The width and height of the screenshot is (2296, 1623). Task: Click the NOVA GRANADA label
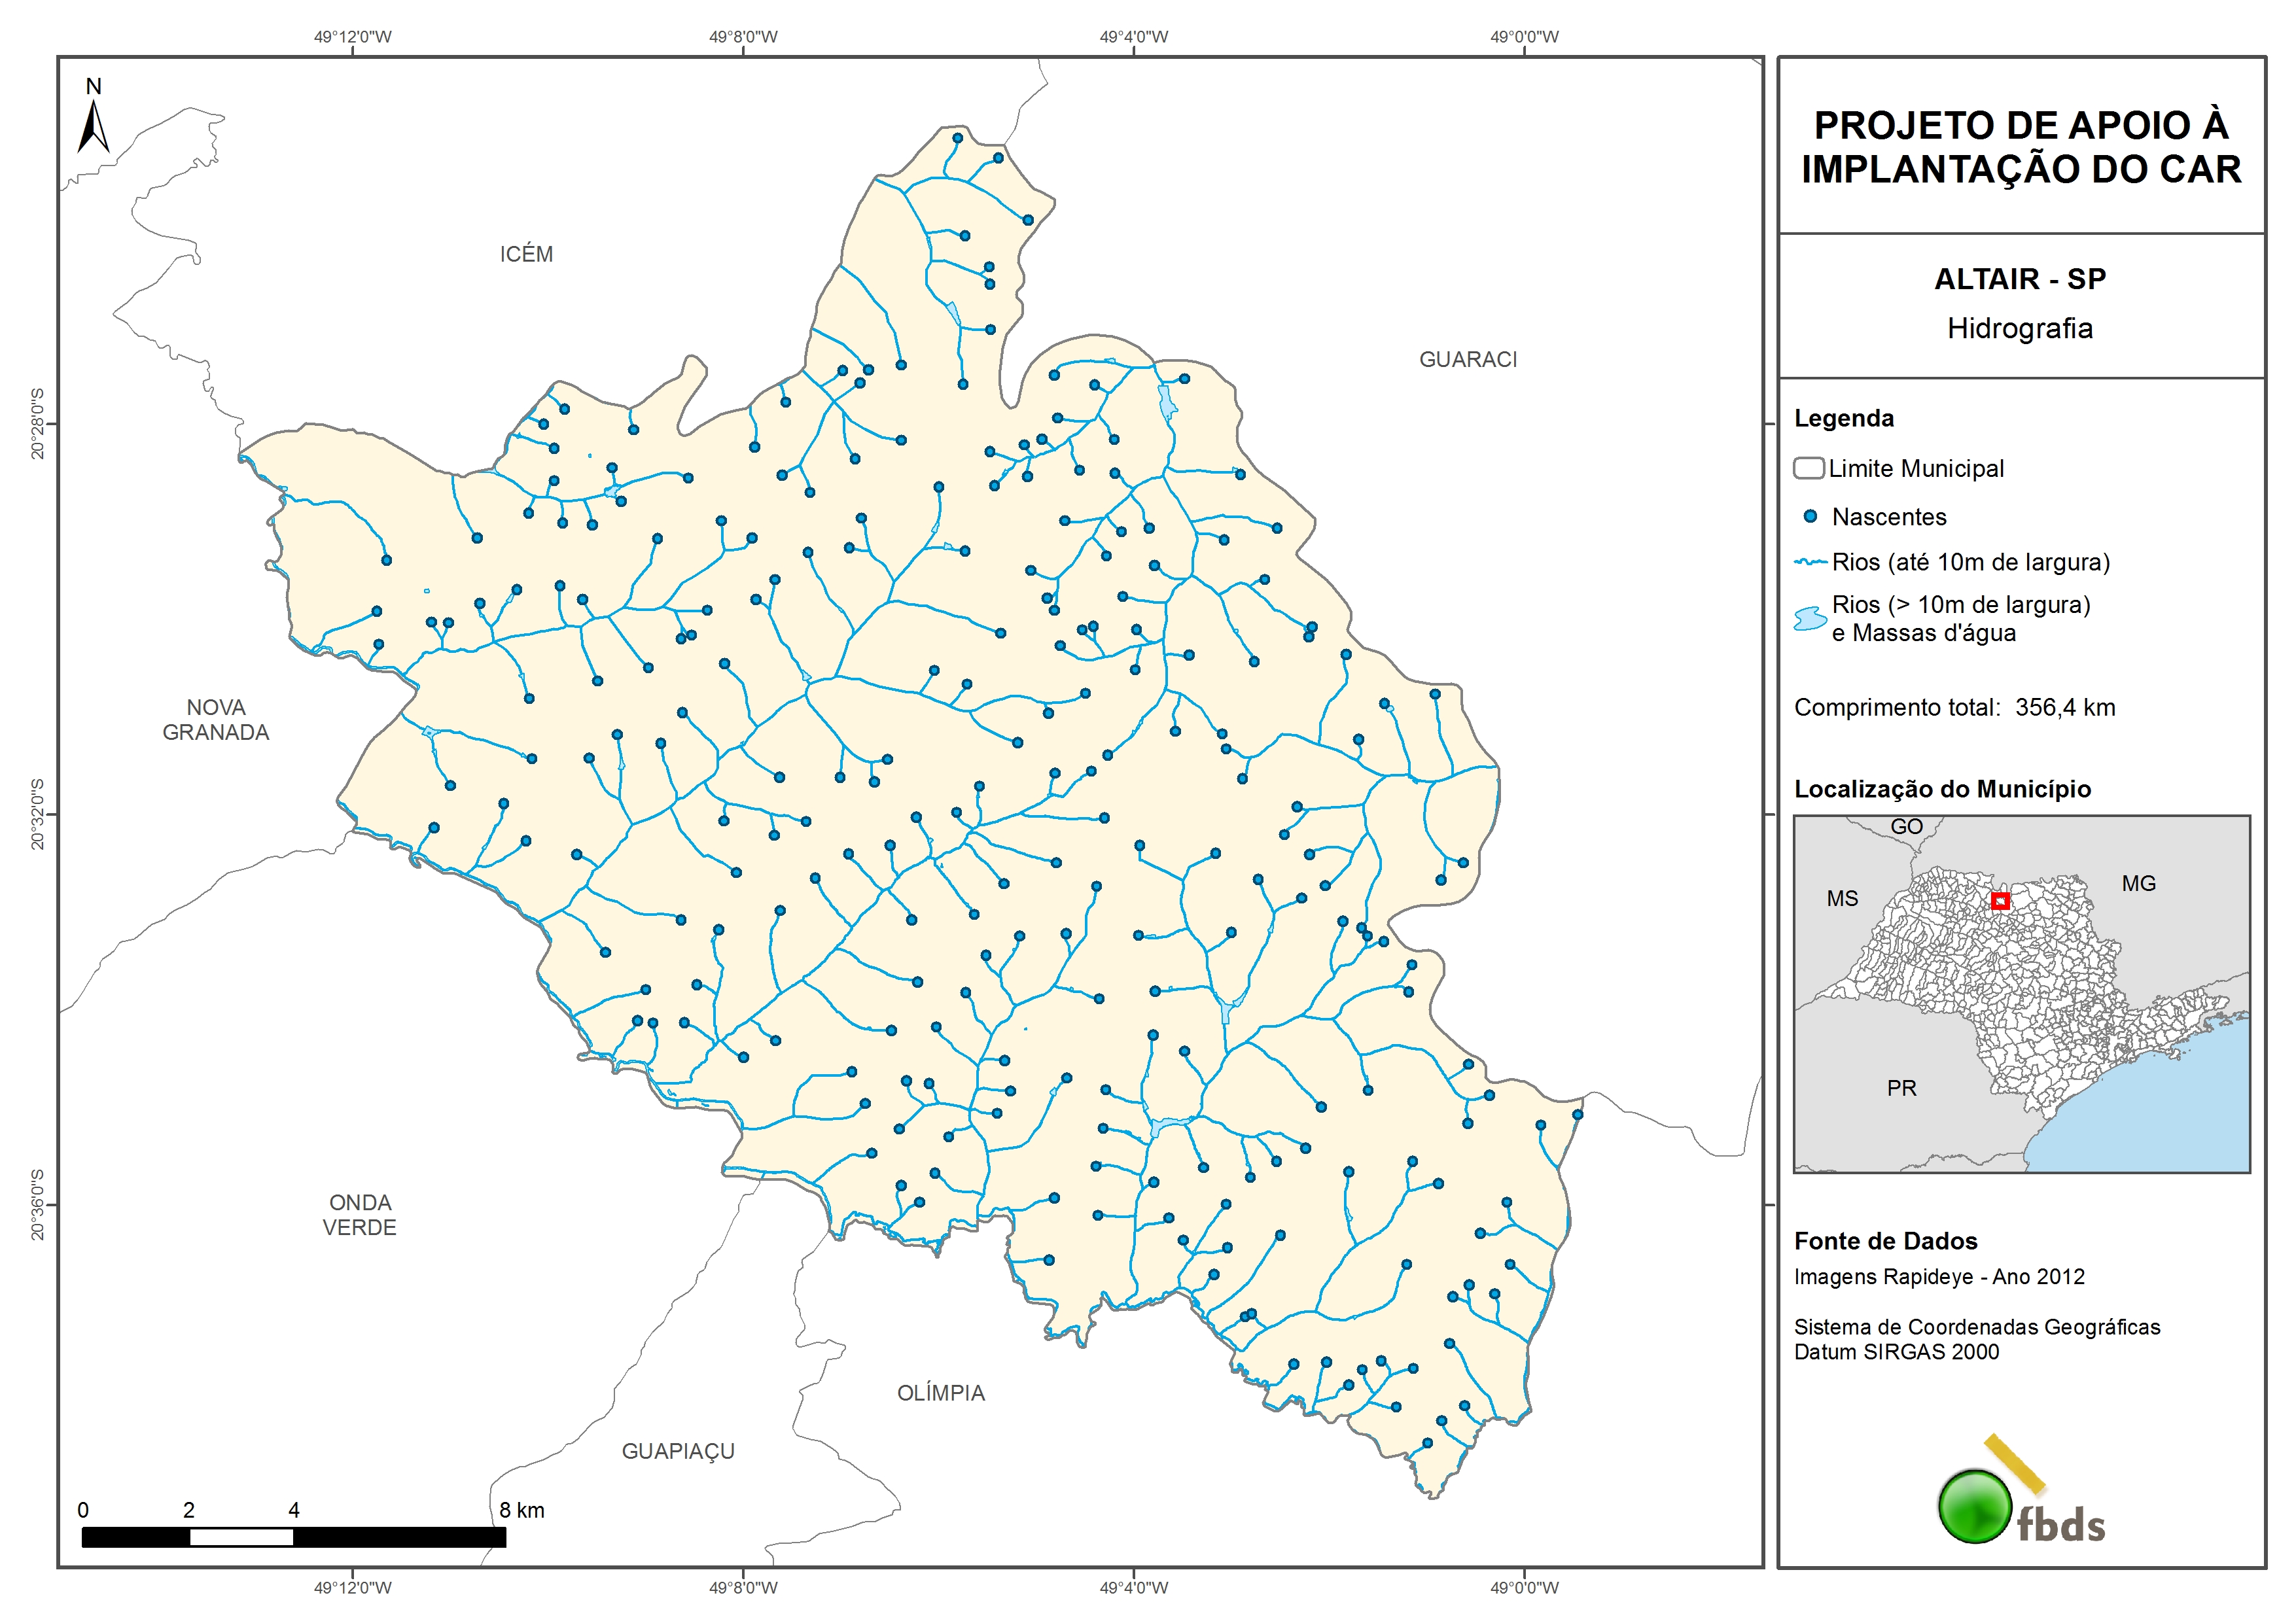[x=215, y=720]
